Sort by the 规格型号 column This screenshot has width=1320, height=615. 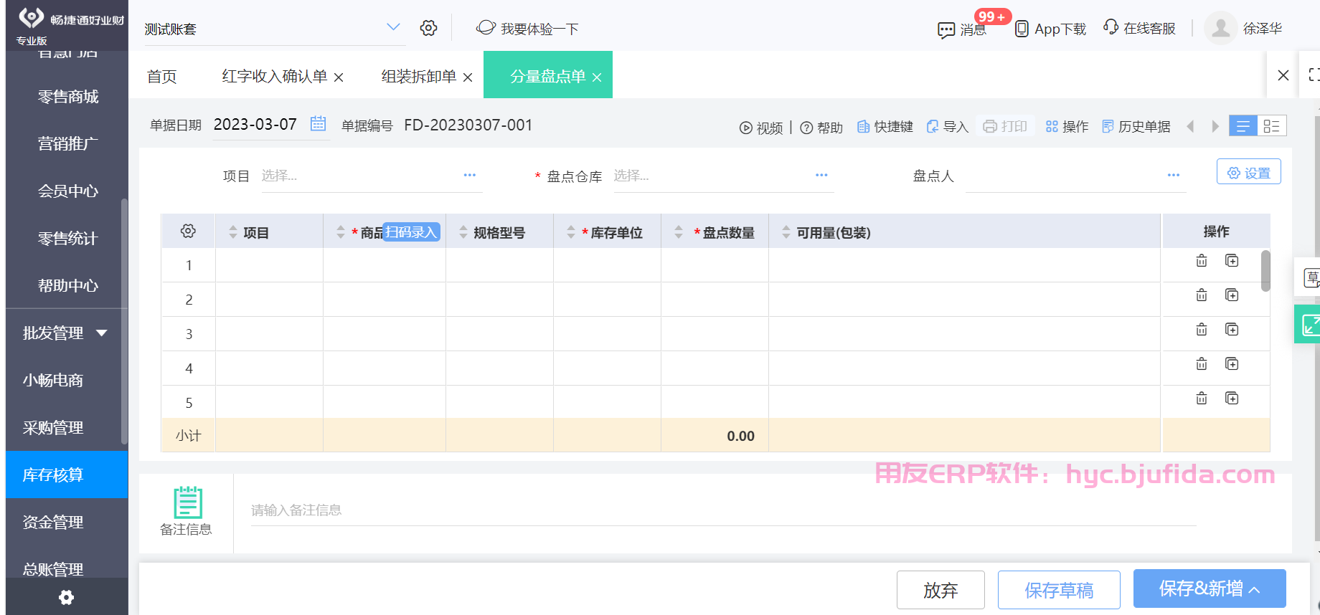[x=463, y=232]
